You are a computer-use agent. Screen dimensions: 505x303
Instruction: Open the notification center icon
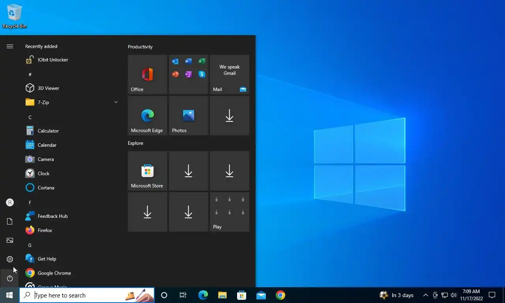click(x=492, y=295)
